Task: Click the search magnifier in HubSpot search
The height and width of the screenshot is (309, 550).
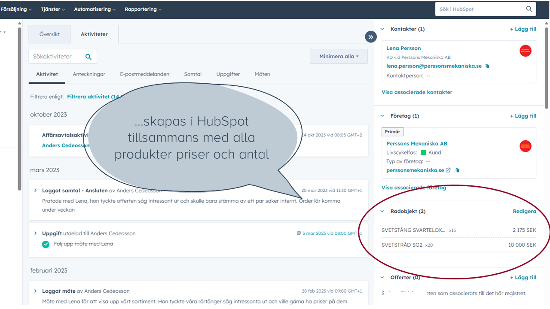Action: pos(529,9)
